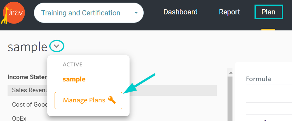Click the scrollbar up arrow

[231, 73]
